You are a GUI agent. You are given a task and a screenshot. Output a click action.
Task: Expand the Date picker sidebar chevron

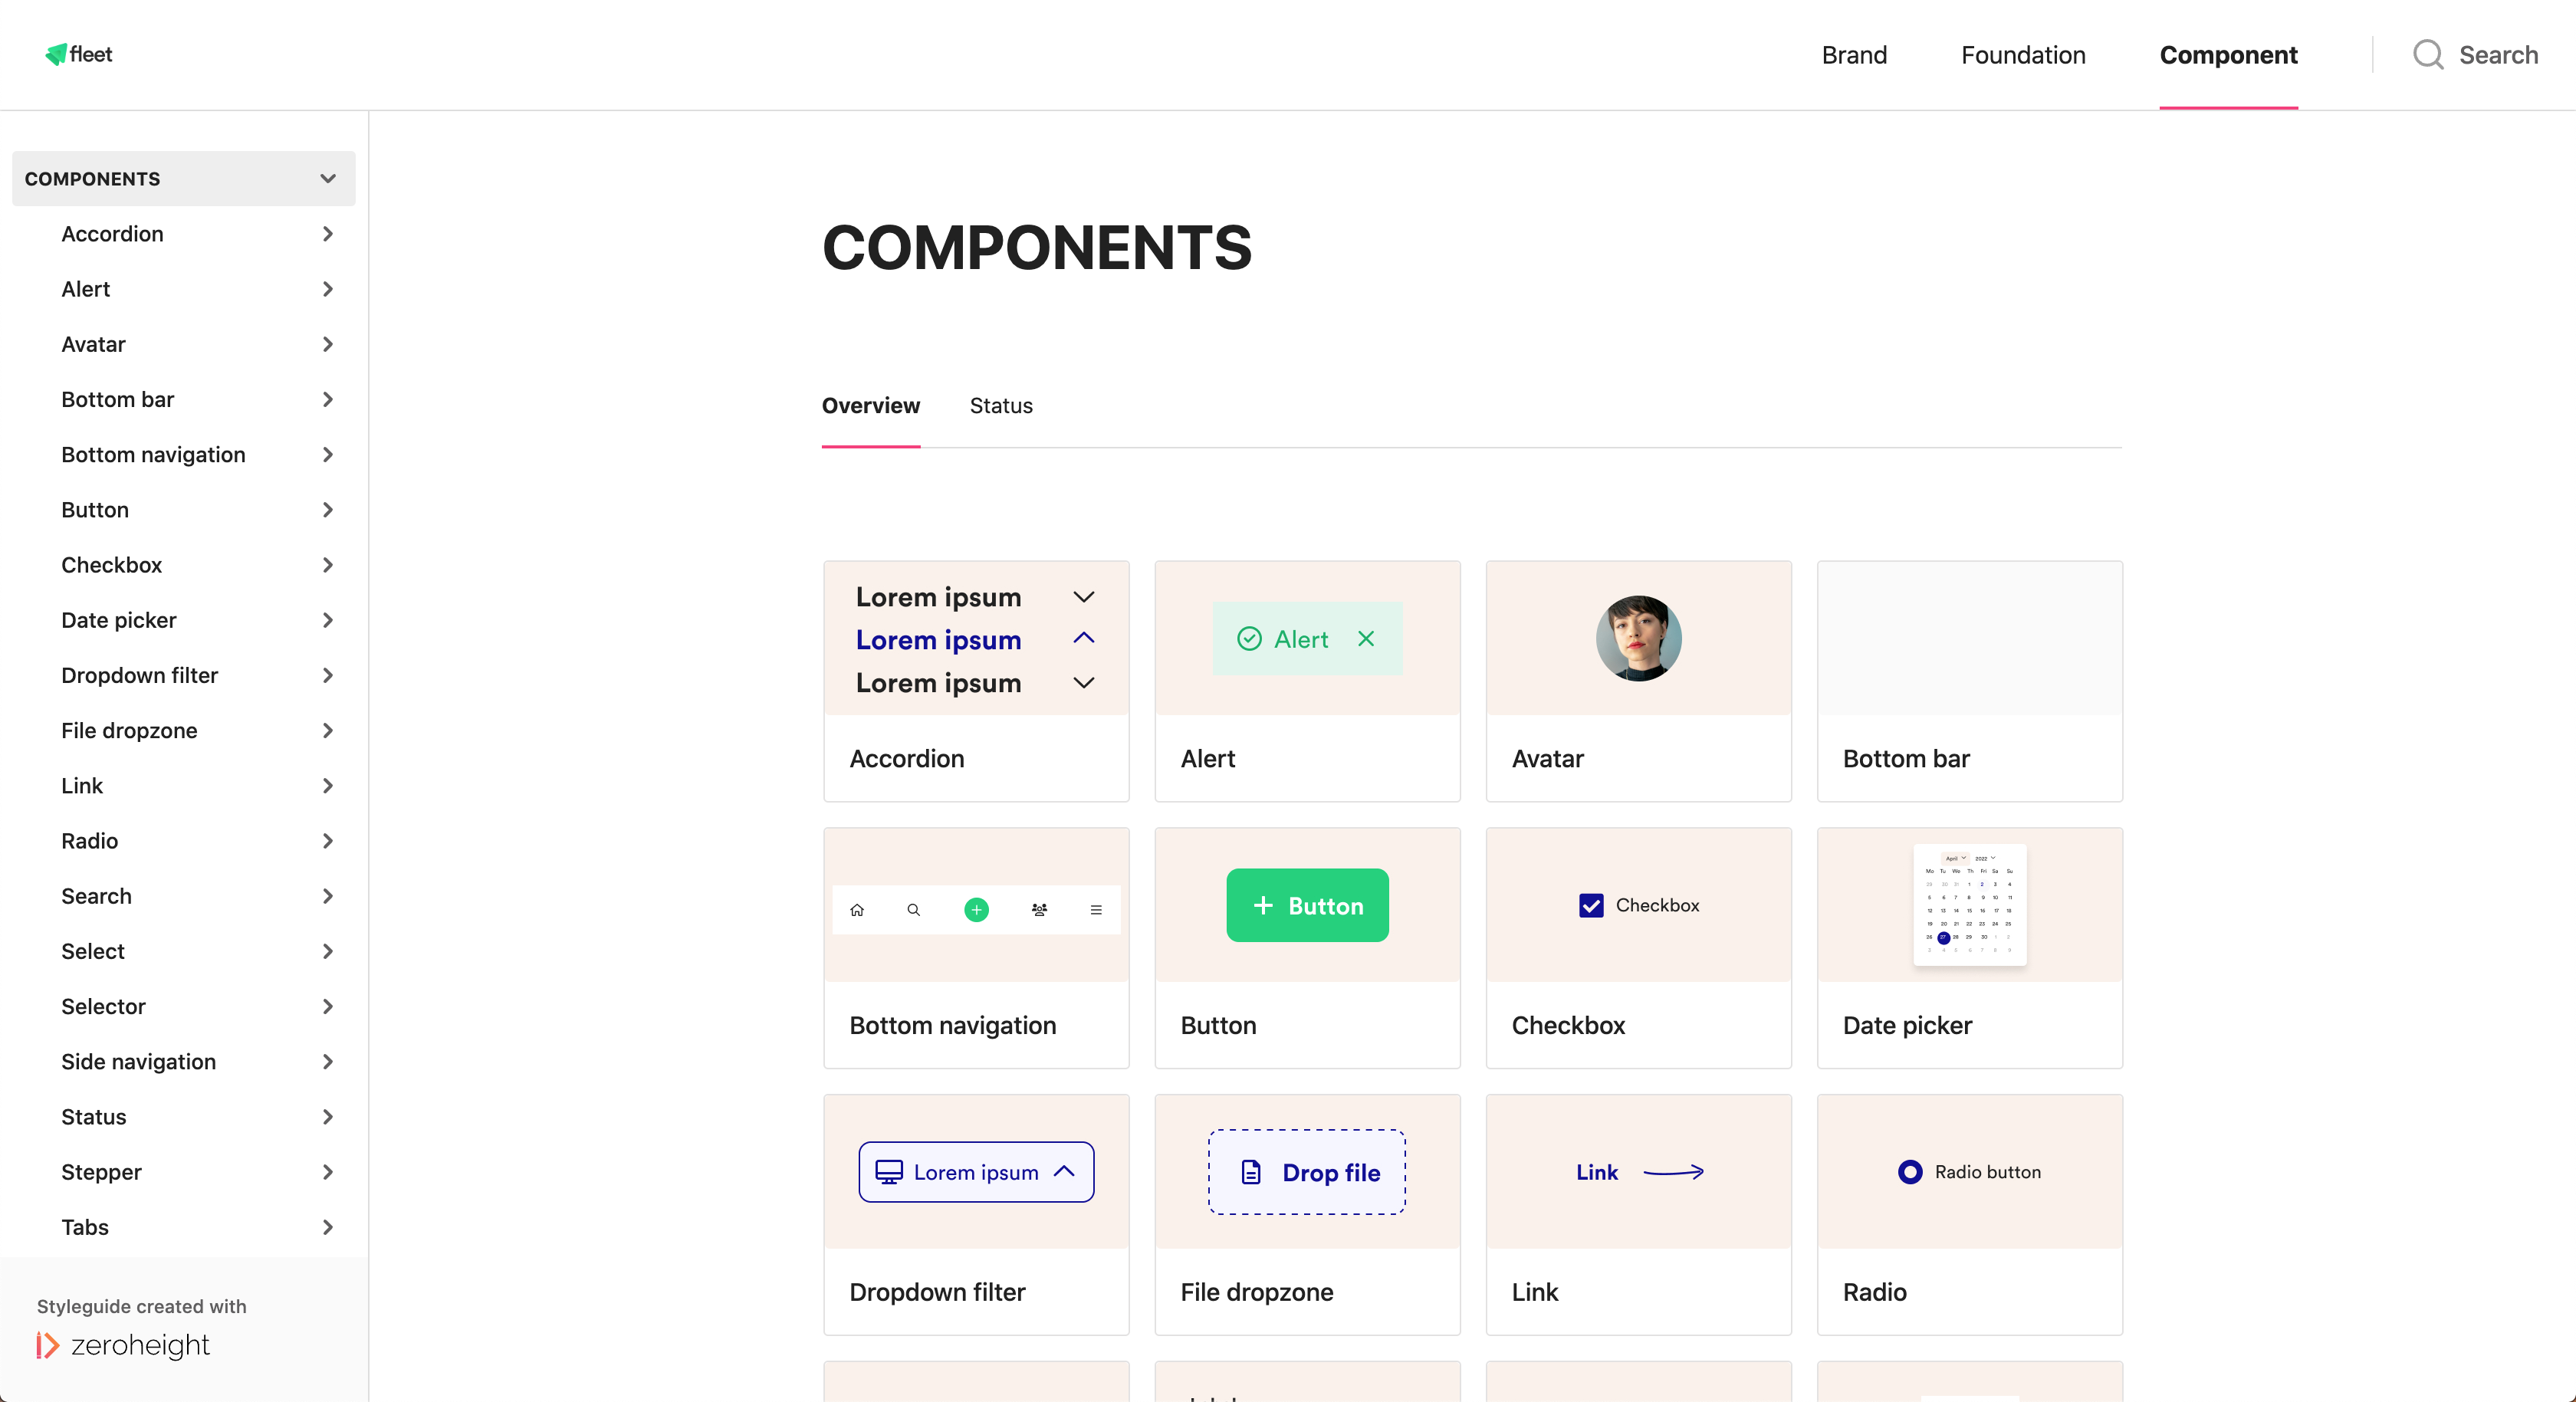[x=328, y=620]
